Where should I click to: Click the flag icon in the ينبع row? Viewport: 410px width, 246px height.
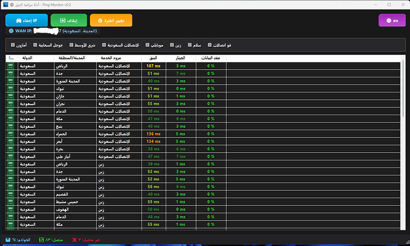point(11,126)
